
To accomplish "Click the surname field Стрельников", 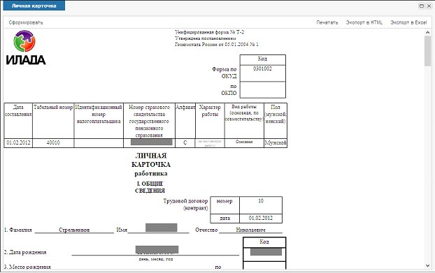I will (74, 230).
